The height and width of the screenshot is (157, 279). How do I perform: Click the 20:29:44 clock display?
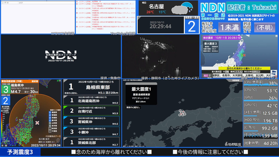point(160,26)
